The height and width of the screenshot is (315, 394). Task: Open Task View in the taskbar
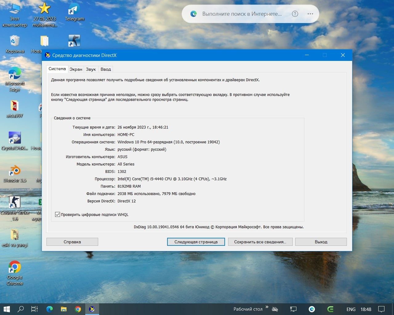point(34,309)
